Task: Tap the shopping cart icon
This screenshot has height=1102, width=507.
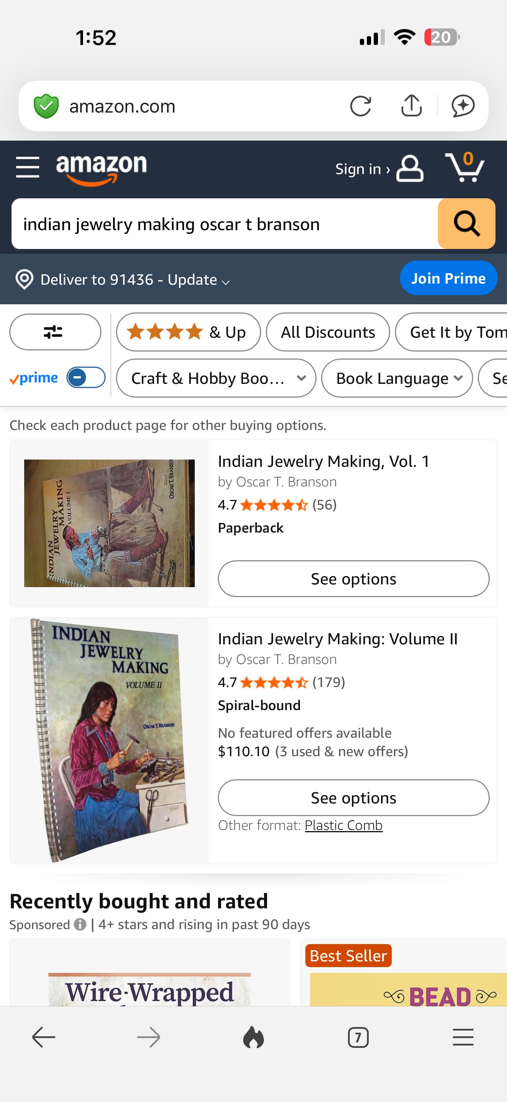Action: (x=465, y=167)
